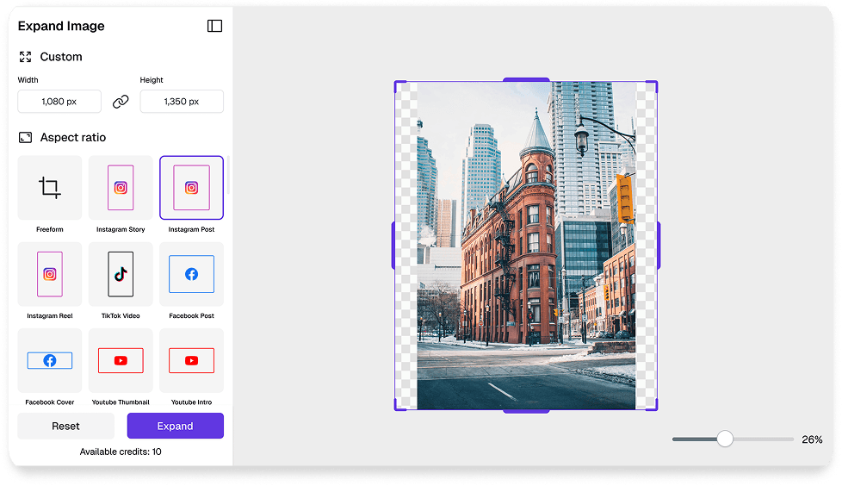The height and width of the screenshot is (486, 842).
Task: Click the top-left corner crop handle
Action: coord(397,84)
